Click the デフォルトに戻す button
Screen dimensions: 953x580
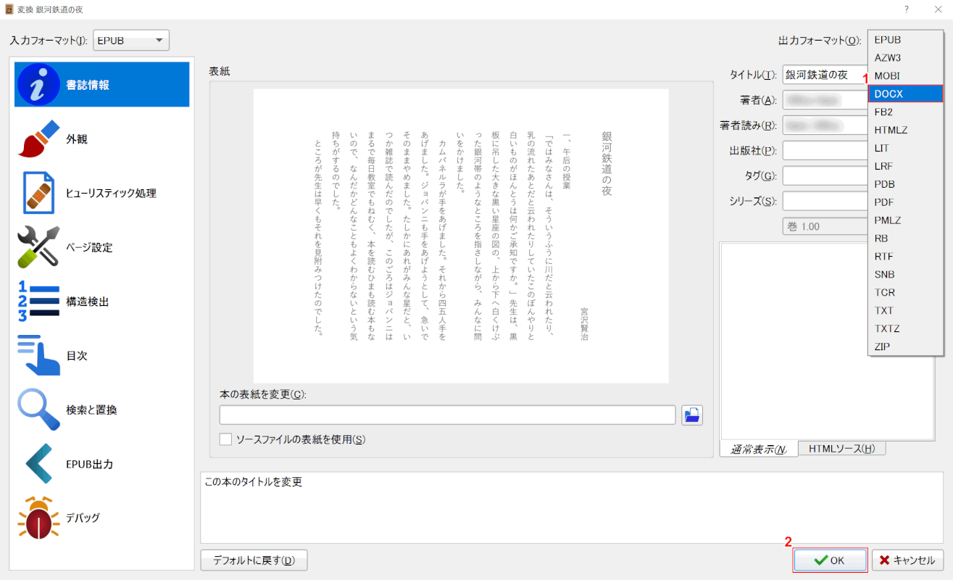(254, 560)
